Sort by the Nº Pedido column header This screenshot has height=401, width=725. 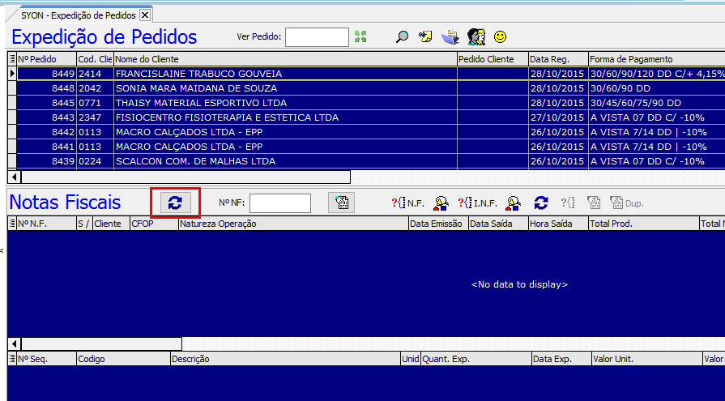[x=47, y=59]
